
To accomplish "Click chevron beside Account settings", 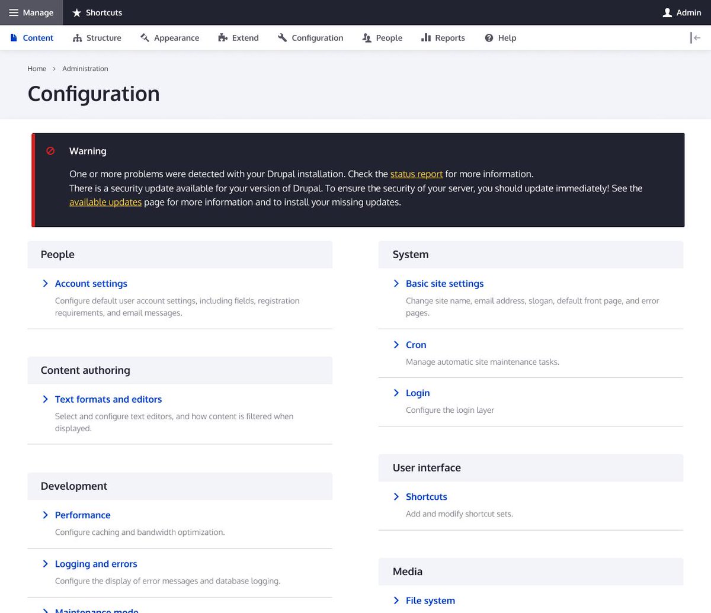I will click(45, 284).
